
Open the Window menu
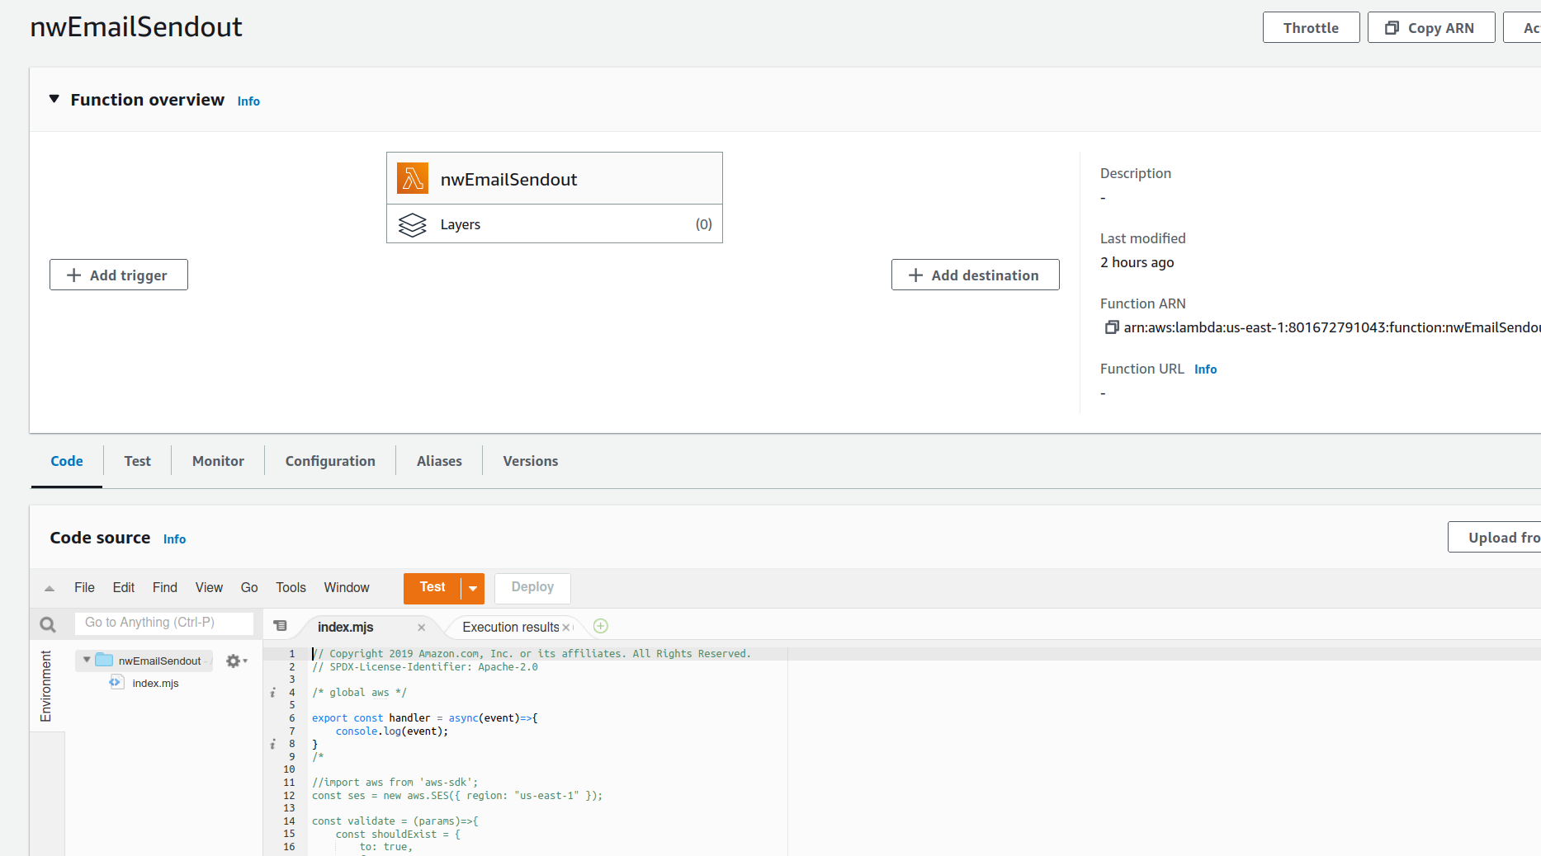(x=347, y=587)
